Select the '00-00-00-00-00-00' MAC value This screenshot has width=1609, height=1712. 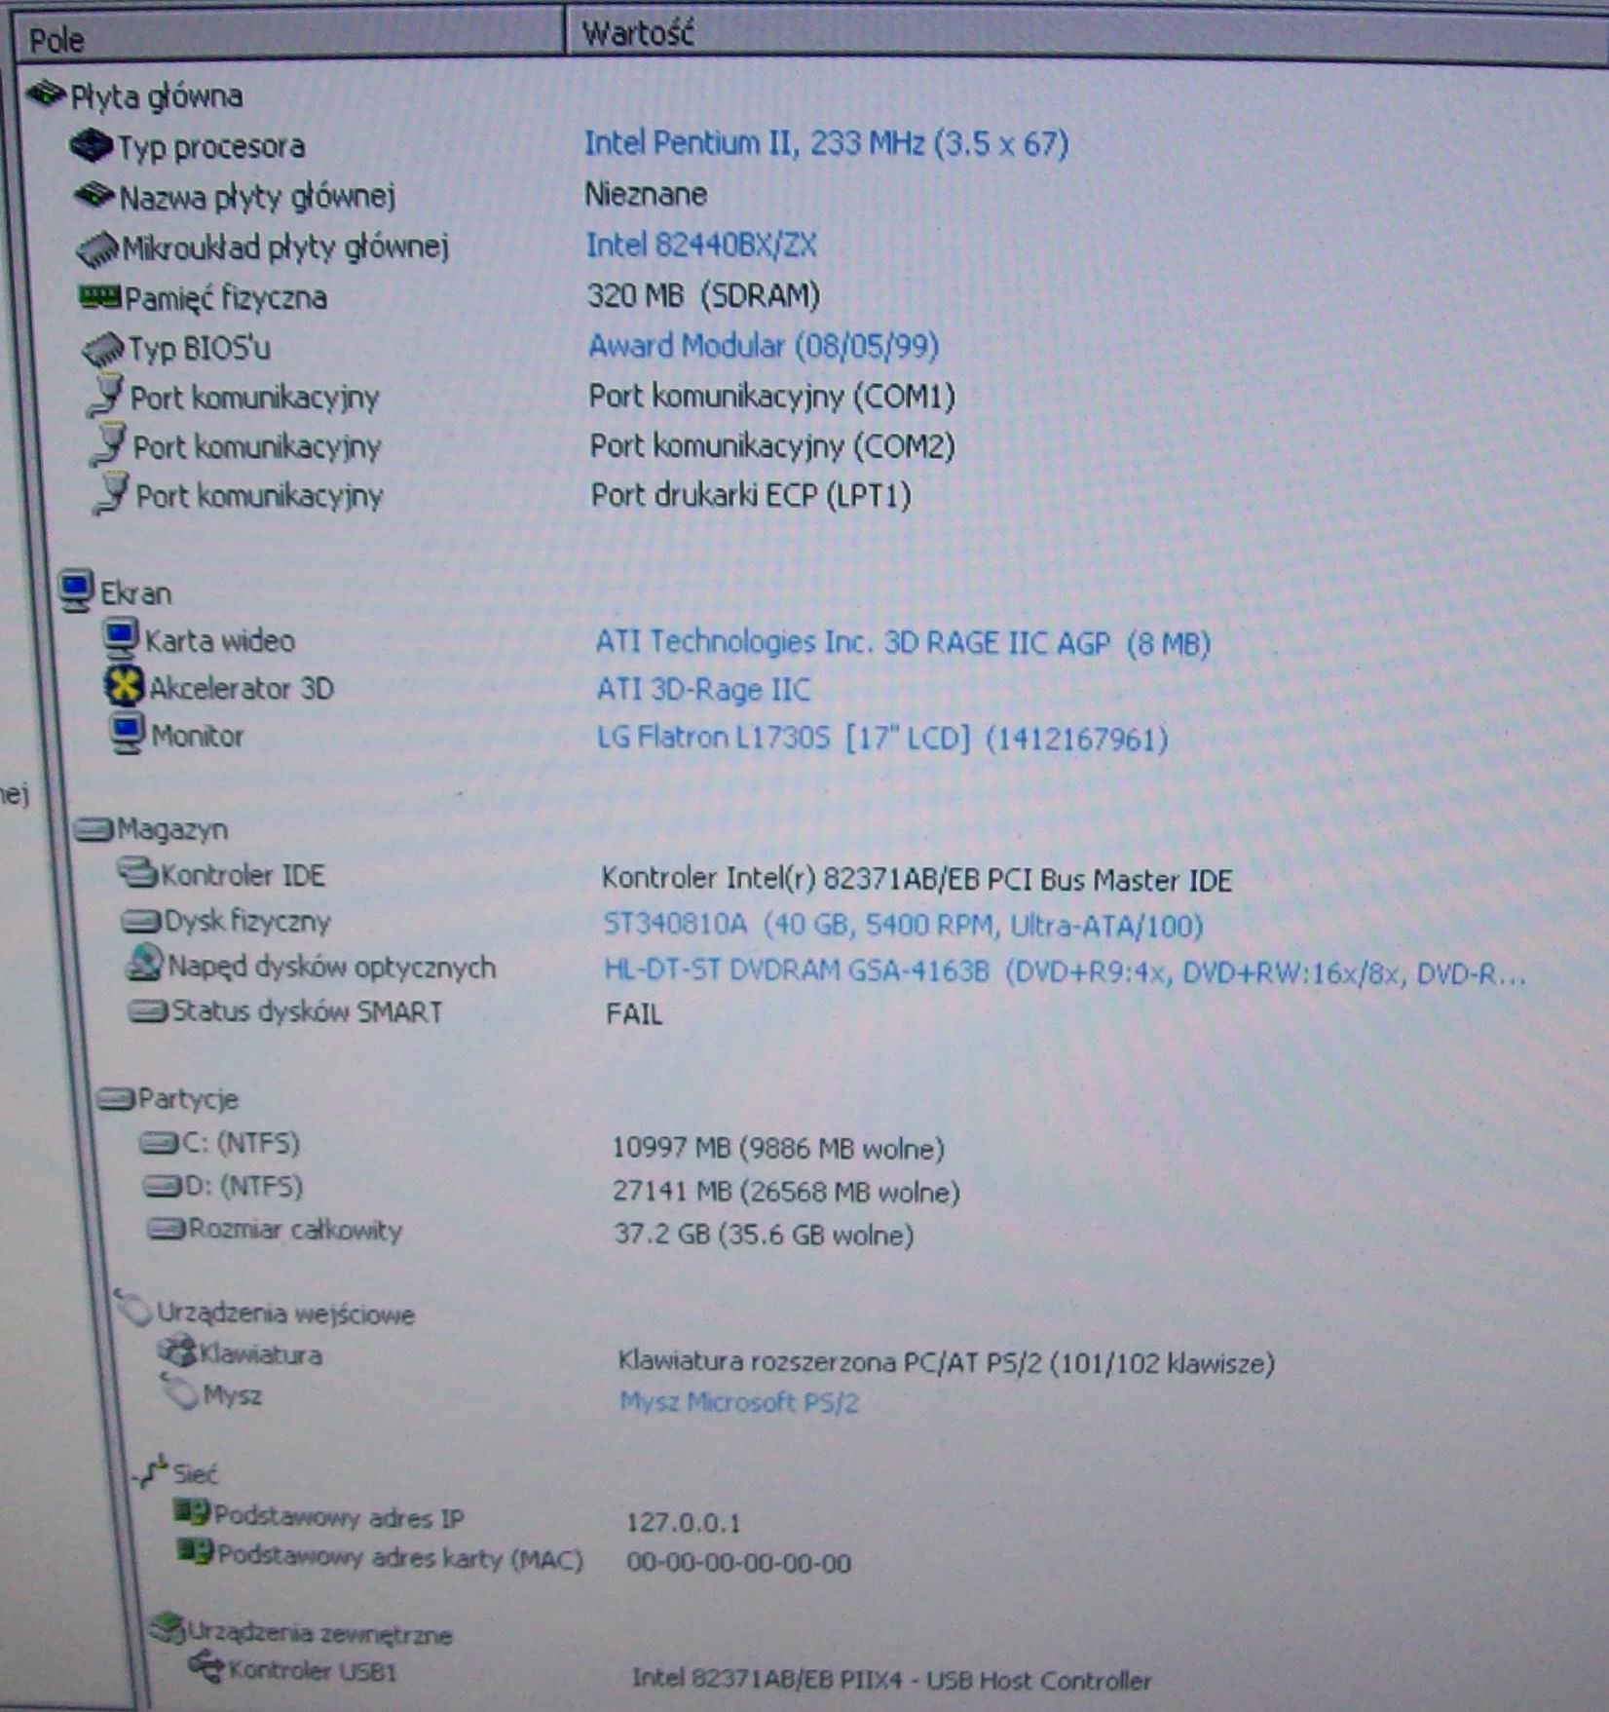pos(739,1563)
